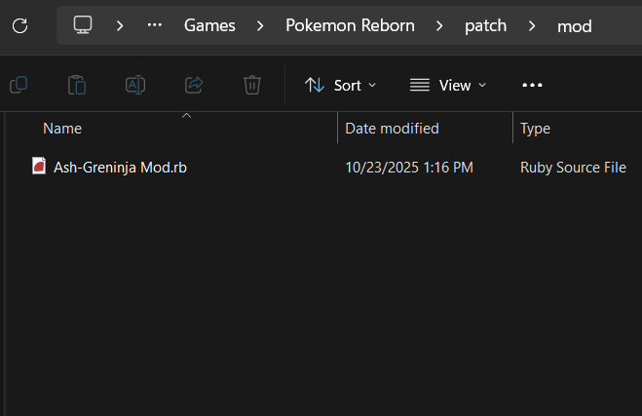
Task: Sort files by the Name column header
Action: tap(62, 129)
